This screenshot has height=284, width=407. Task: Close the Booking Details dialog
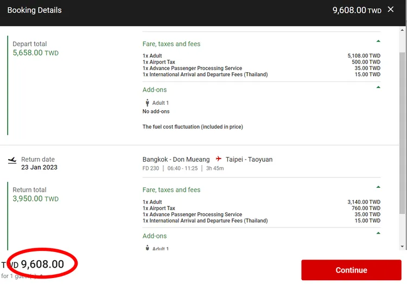391,10
